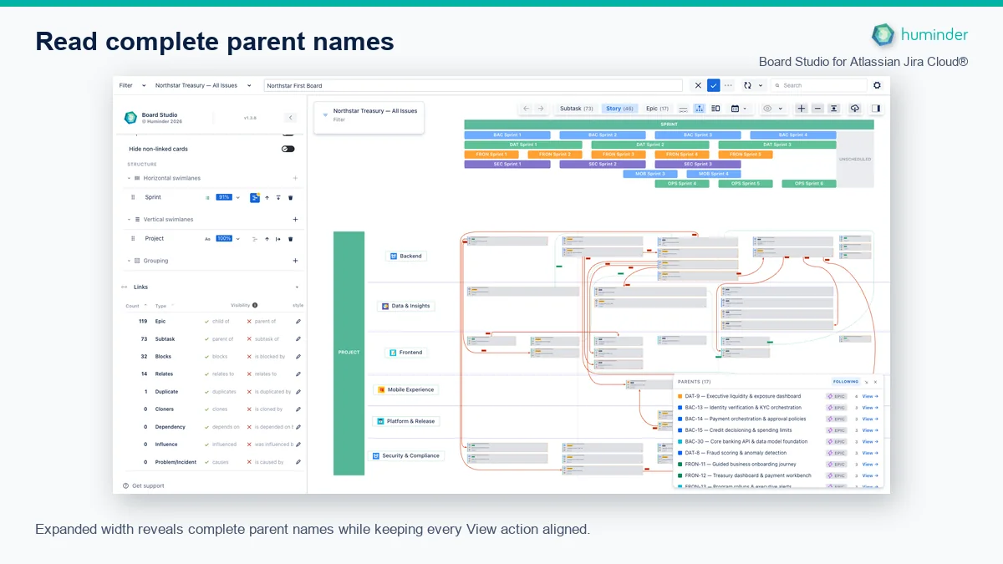Add a Grouping with plus
The width and height of the screenshot is (1003, 564).
tap(295, 261)
